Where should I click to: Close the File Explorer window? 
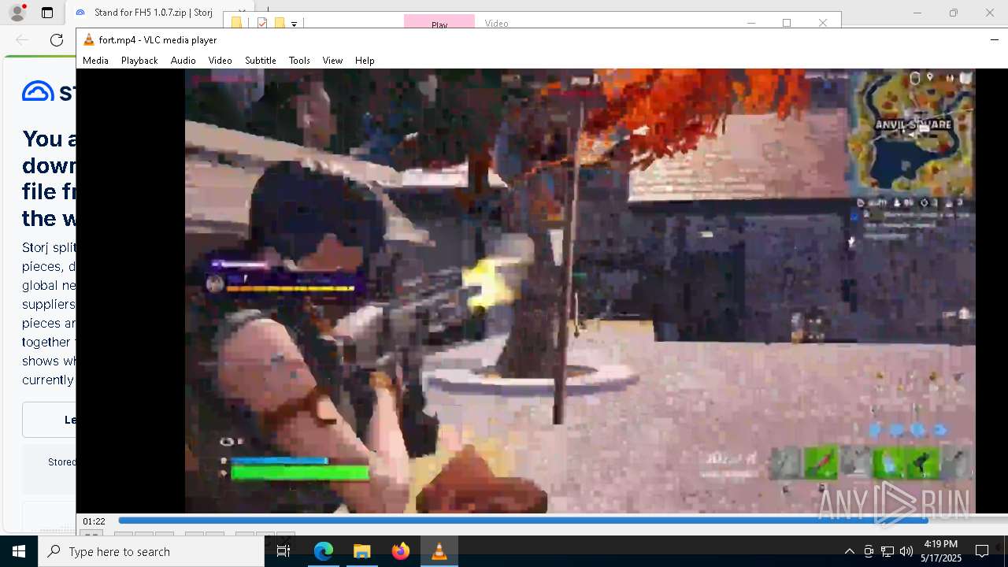pyautogui.click(x=823, y=23)
